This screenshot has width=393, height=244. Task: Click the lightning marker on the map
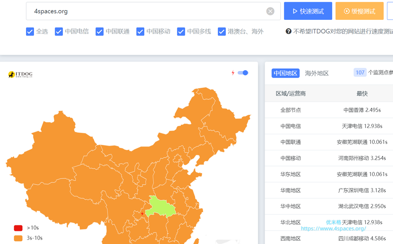point(142,214)
